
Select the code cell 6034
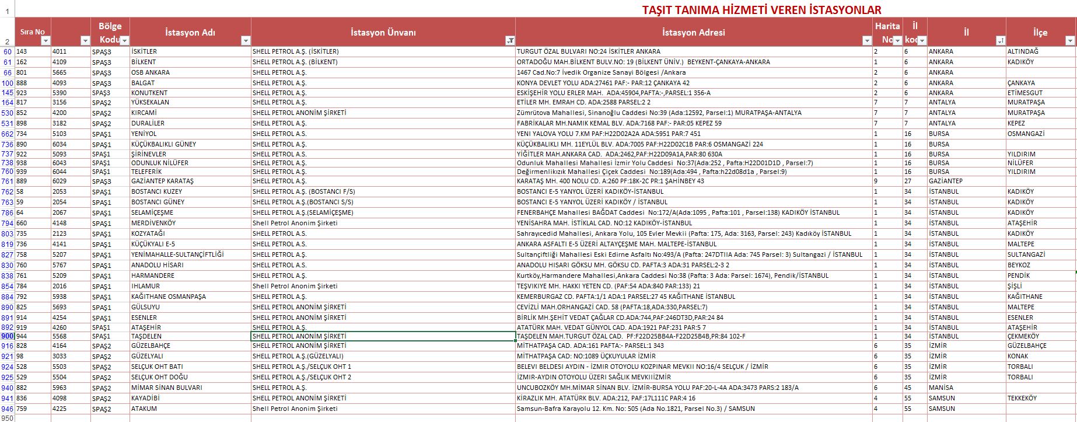71,144
